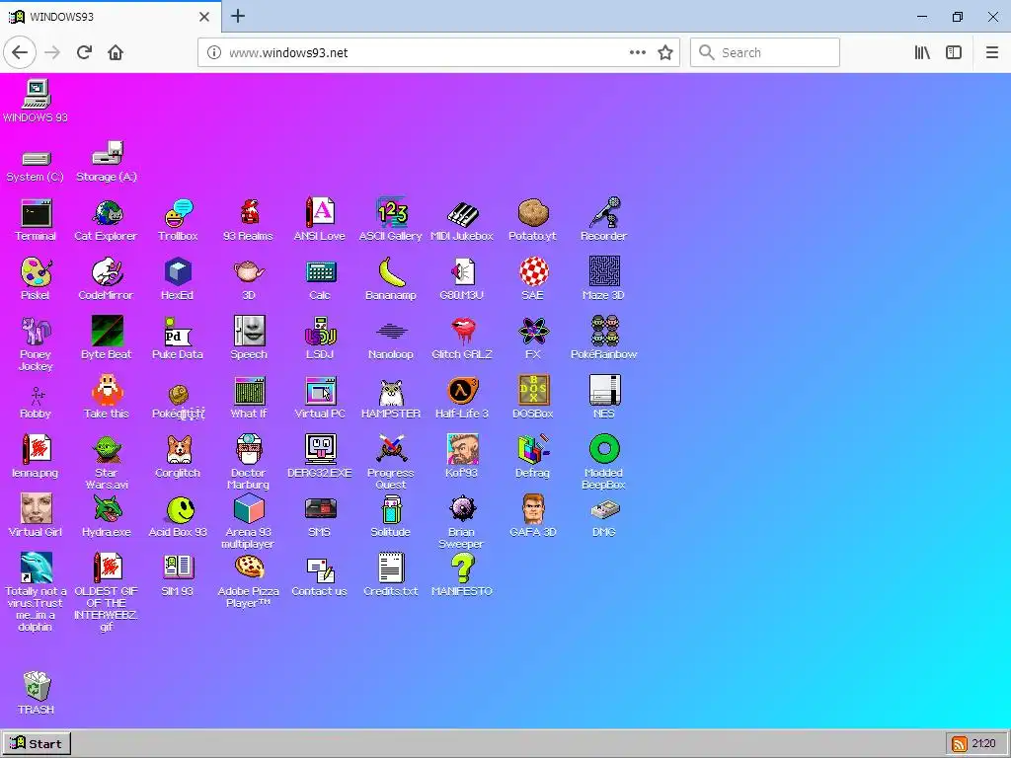
Task: Focus the browser Search field
Action: click(765, 52)
